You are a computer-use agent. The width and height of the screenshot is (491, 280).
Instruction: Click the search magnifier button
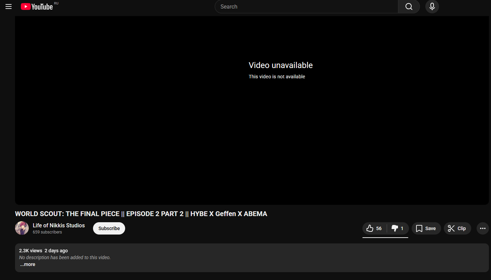pos(409,6)
